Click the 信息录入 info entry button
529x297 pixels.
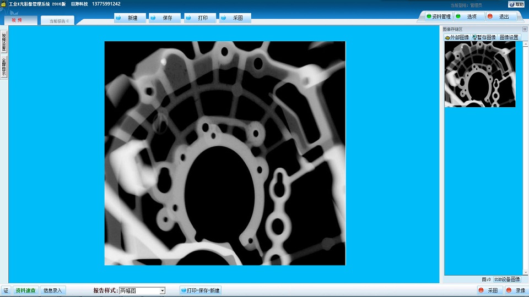point(53,290)
